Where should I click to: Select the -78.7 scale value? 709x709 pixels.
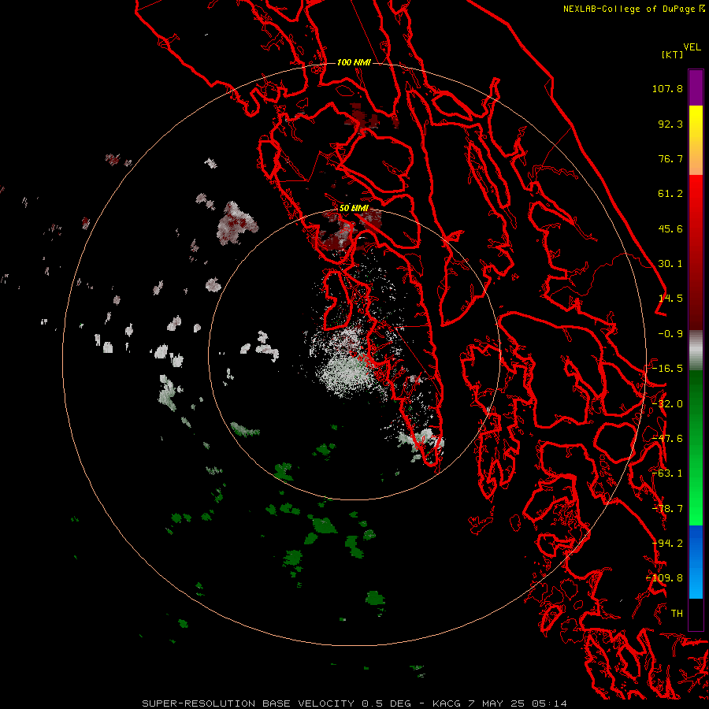point(667,509)
